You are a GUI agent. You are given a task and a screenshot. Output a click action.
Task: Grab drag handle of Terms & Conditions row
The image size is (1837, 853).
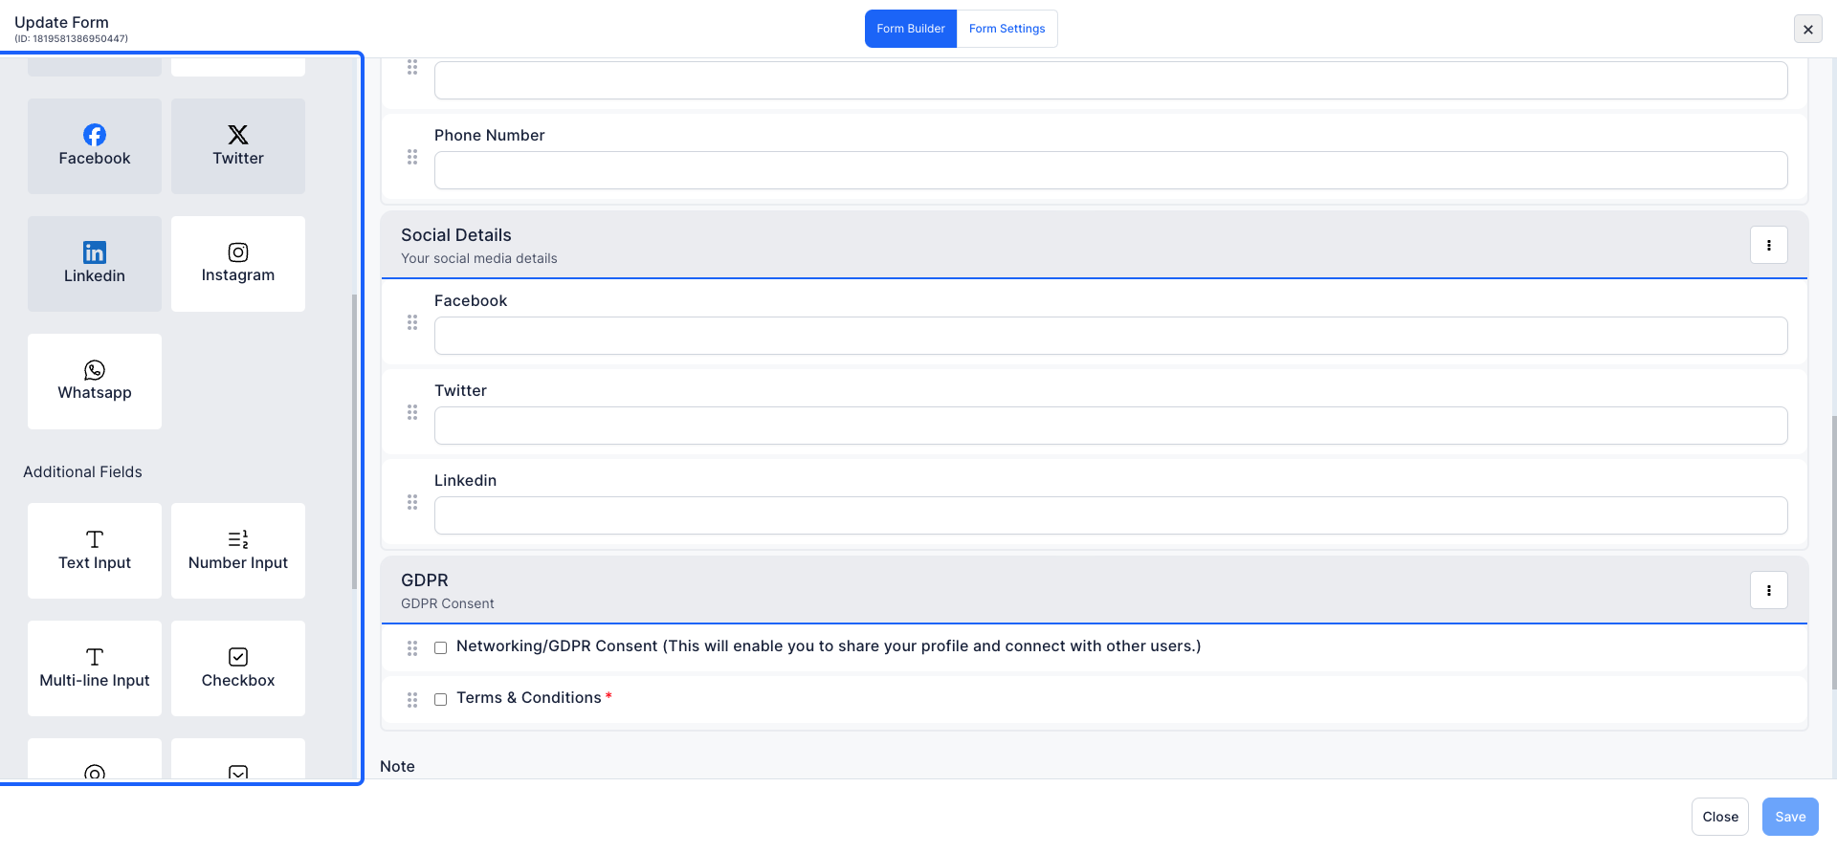pos(412,700)
